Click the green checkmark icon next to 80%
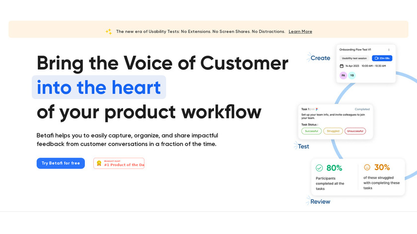 pyautogui.click(x=319, y=168)
